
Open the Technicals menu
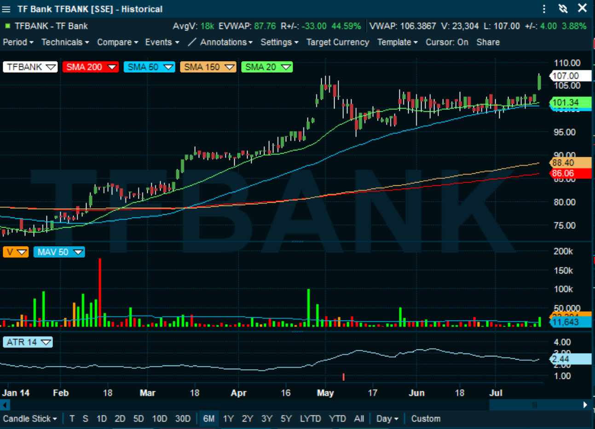coord(65,42)
